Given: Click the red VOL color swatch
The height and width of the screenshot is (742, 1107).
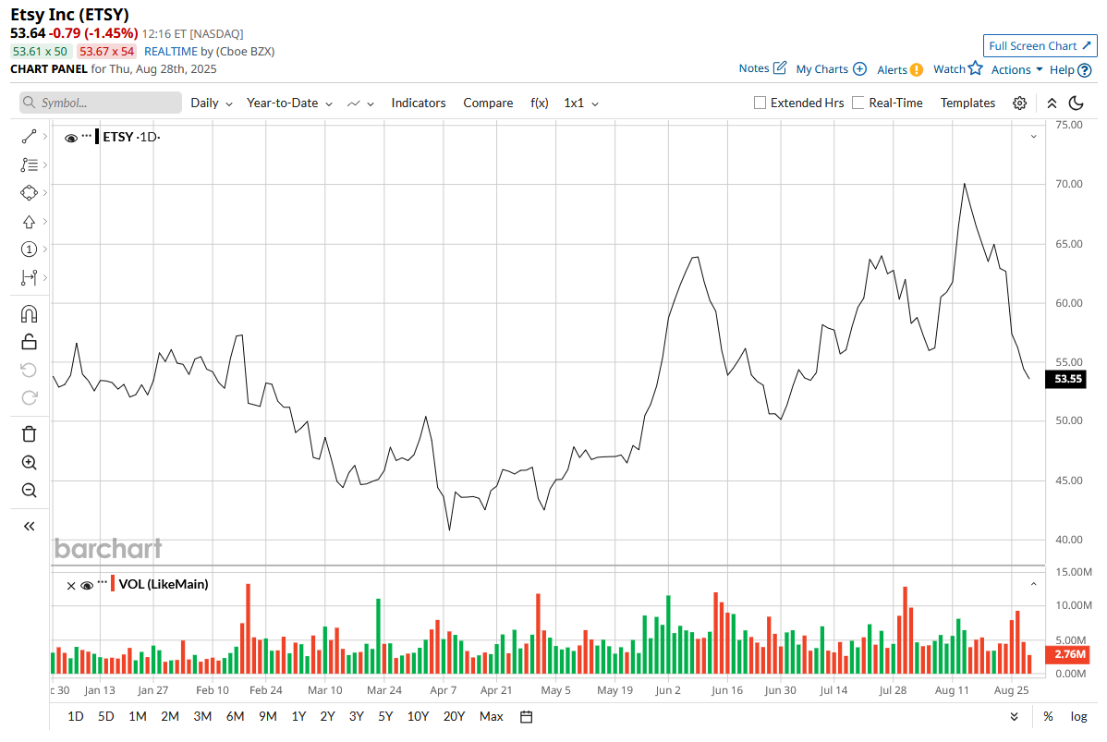Looking at the screenshot, I should (x=113, y=583).
